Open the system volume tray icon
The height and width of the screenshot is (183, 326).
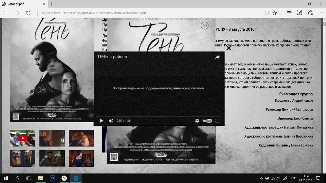(x=278, y=178)
